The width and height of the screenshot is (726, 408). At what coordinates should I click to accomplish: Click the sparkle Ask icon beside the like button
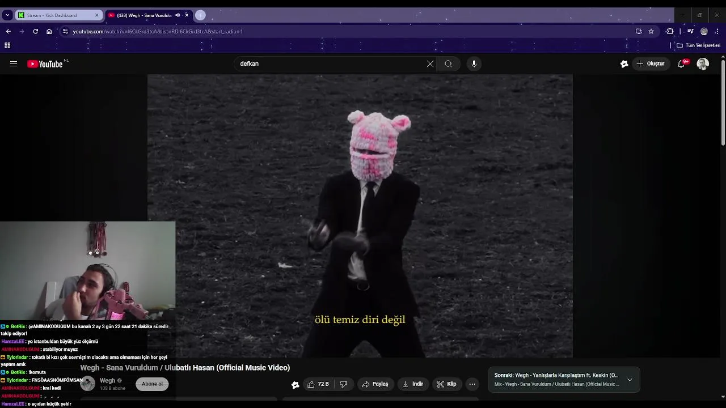click(295, 384)
